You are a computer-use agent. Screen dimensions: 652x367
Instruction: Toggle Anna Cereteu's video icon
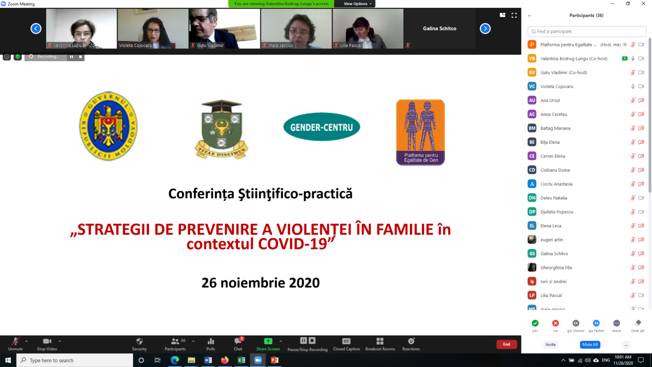click(641, 114)
